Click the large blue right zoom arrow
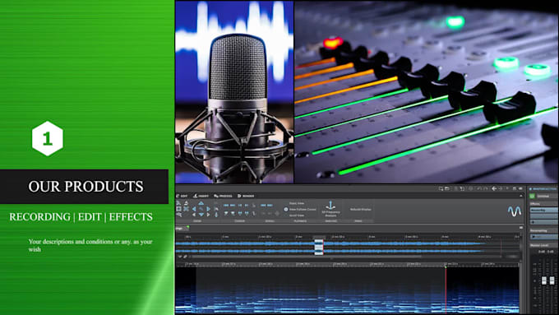The width and height of the screenshot is (559, 315). click(209, 209)
